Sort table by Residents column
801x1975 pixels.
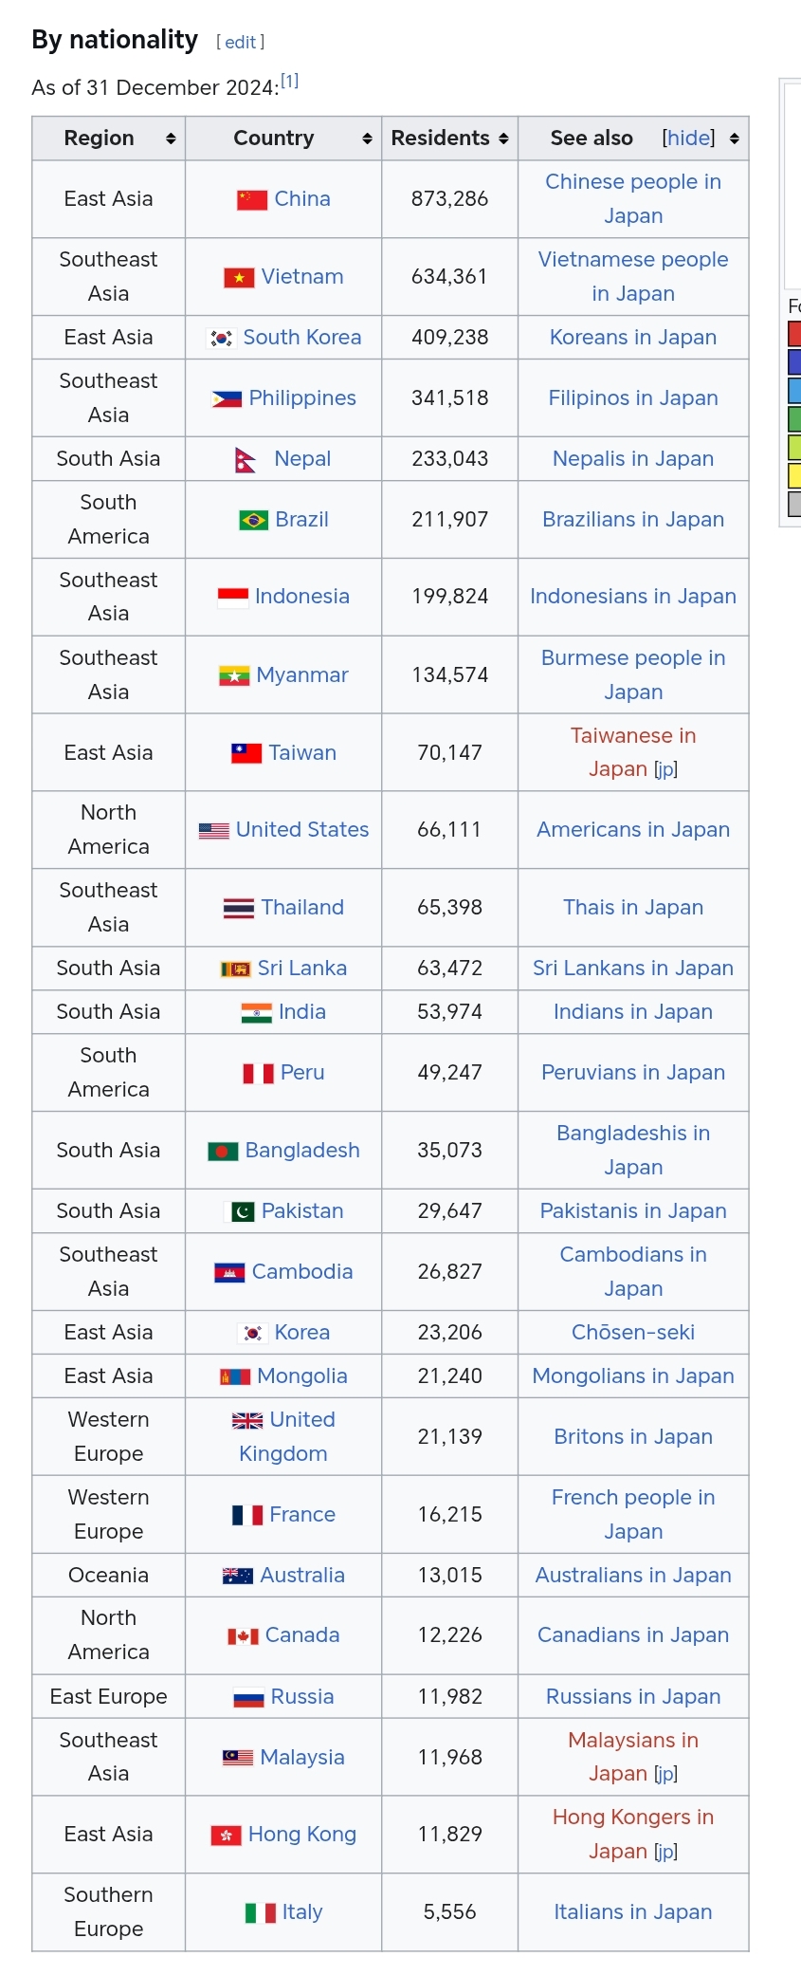pyautogui.click(x=503, y=138)
